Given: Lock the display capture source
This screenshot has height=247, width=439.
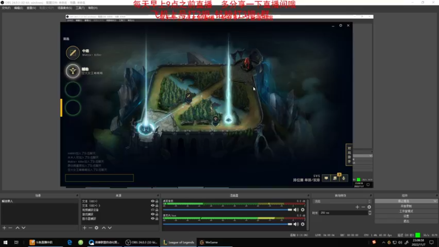Looking at the screenshot, I should click(x=157, y=218).
